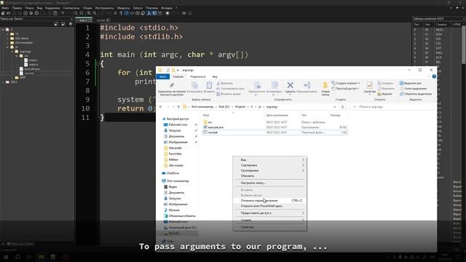466x262 pixels.
Task: Select the src folder in Explorer file list
Action: pos(275,122)
